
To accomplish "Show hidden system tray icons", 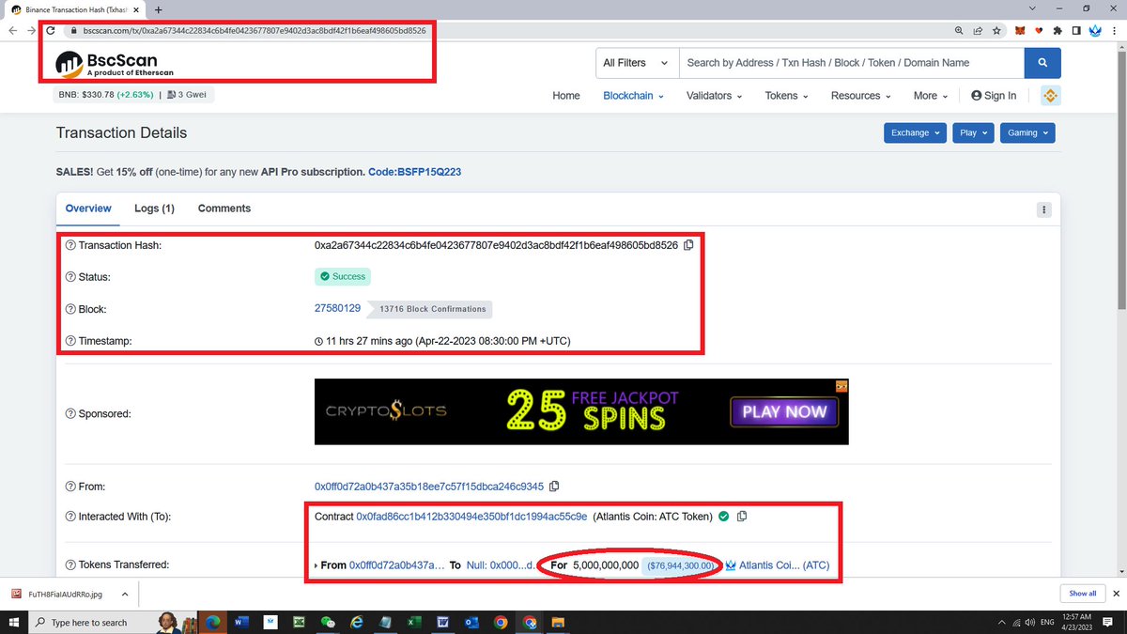I will [x=1002, y=622].
